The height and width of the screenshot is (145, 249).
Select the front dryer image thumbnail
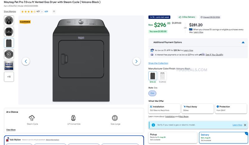(x=9, y=43)
